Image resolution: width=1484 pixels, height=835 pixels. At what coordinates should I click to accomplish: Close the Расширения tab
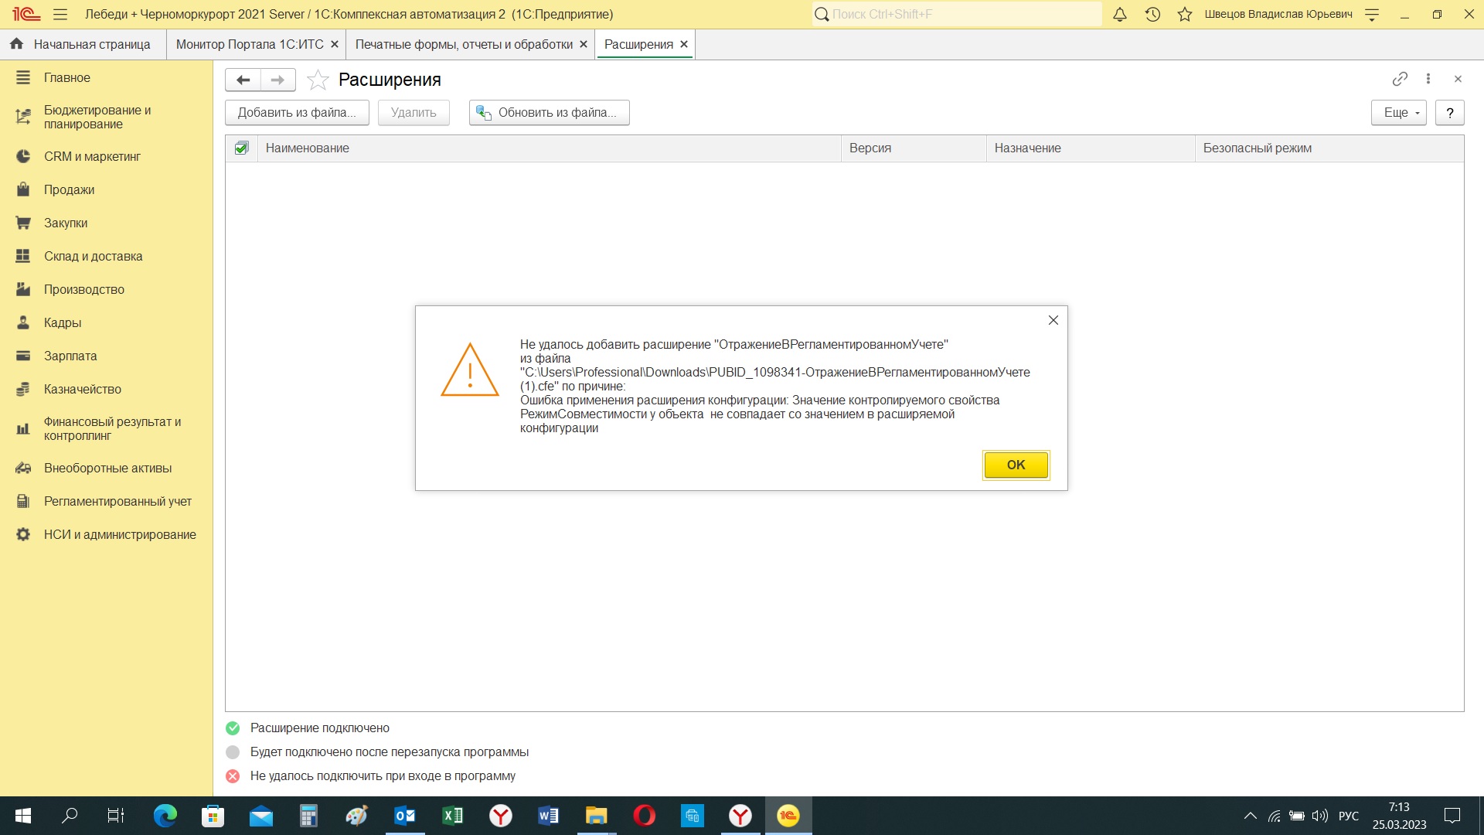pos(684,44)
